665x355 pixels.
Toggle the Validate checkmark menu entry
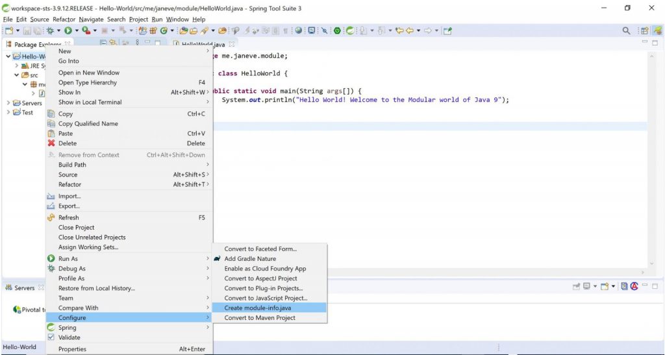[129, 337]
